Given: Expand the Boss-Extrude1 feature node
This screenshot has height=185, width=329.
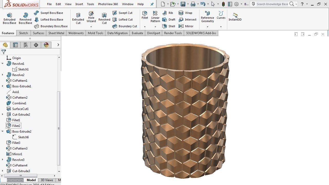Looking at the screenshot, I should click(3, 86).
